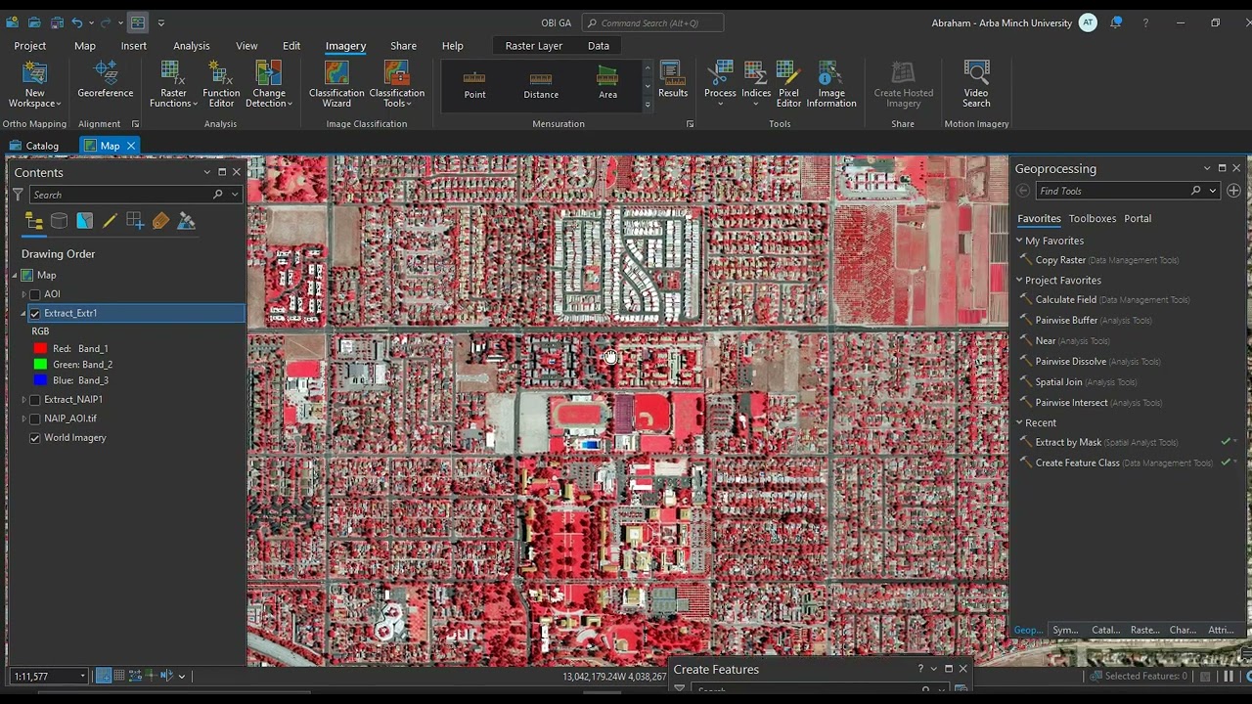Expand the NAIP_AOI.tif layer

[x=23, y=418]
